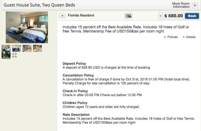
Task: Click the cash deposit required icon
Action: tap(128, 16)
